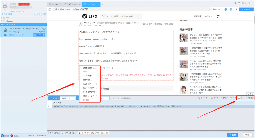Collapse the デフォルト folder
The width and height of the screenshot is (255, 138).
(x=2, y=25)
